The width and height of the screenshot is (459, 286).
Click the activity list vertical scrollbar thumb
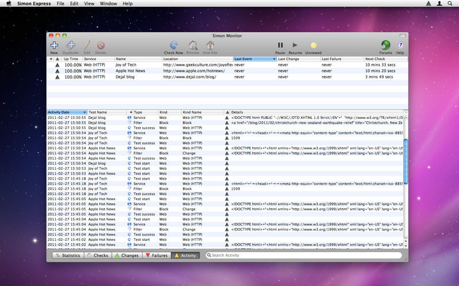(x=406, y=161)
